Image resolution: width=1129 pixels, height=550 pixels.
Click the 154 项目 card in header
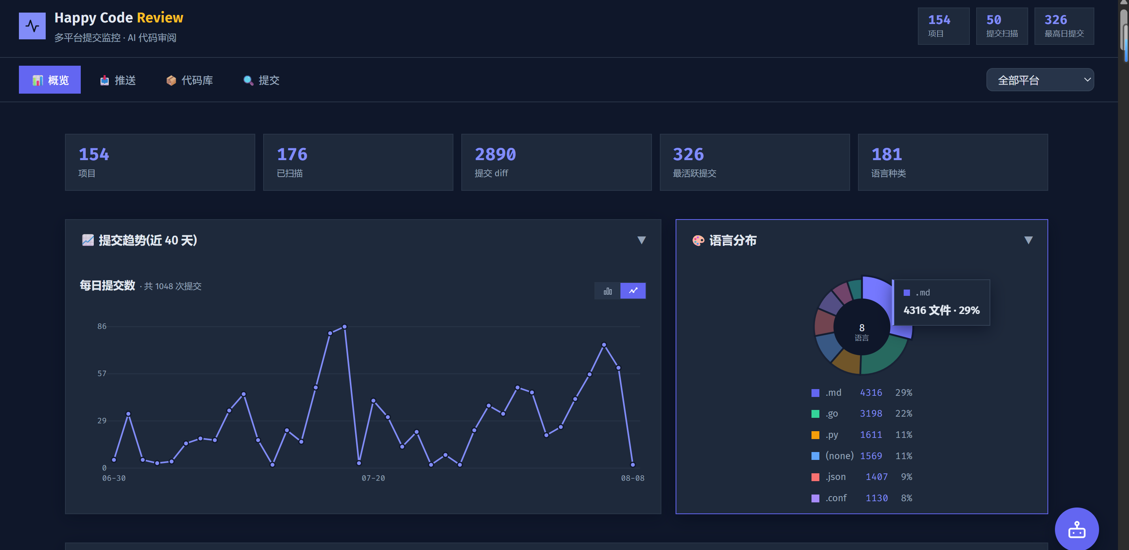pyautogui.click(x=943, y=26)
